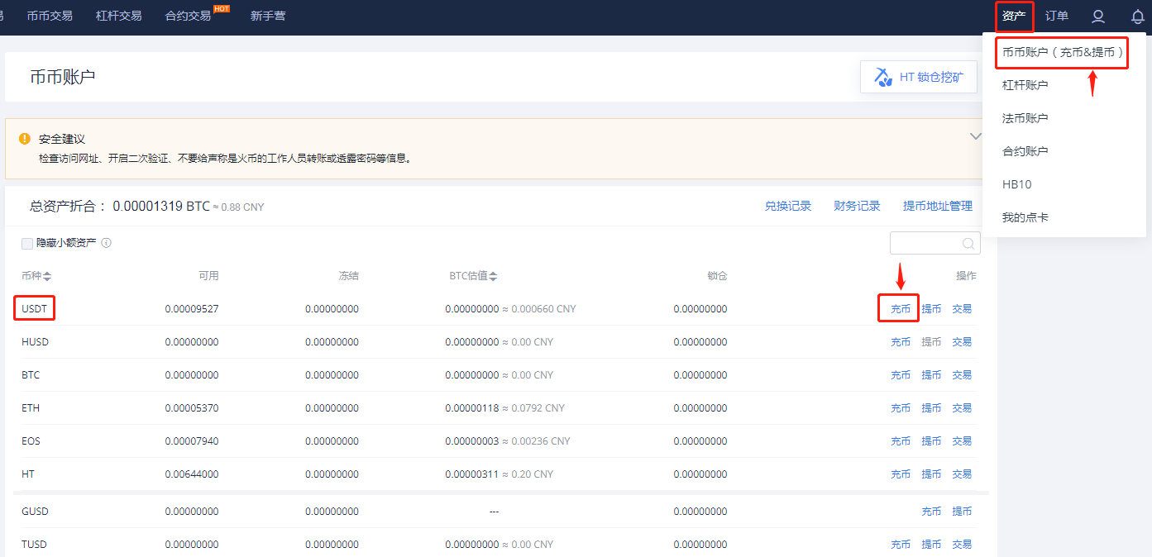Click the HT 锁仓挖矿 pickaxe icon

pos(883,77)
